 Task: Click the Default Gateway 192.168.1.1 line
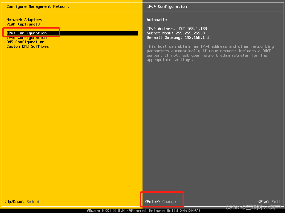tap(178, 37)
